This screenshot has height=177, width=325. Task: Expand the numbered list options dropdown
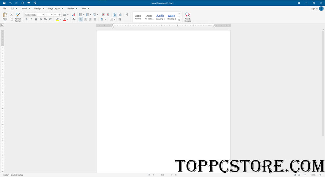(x=91, y=15)
